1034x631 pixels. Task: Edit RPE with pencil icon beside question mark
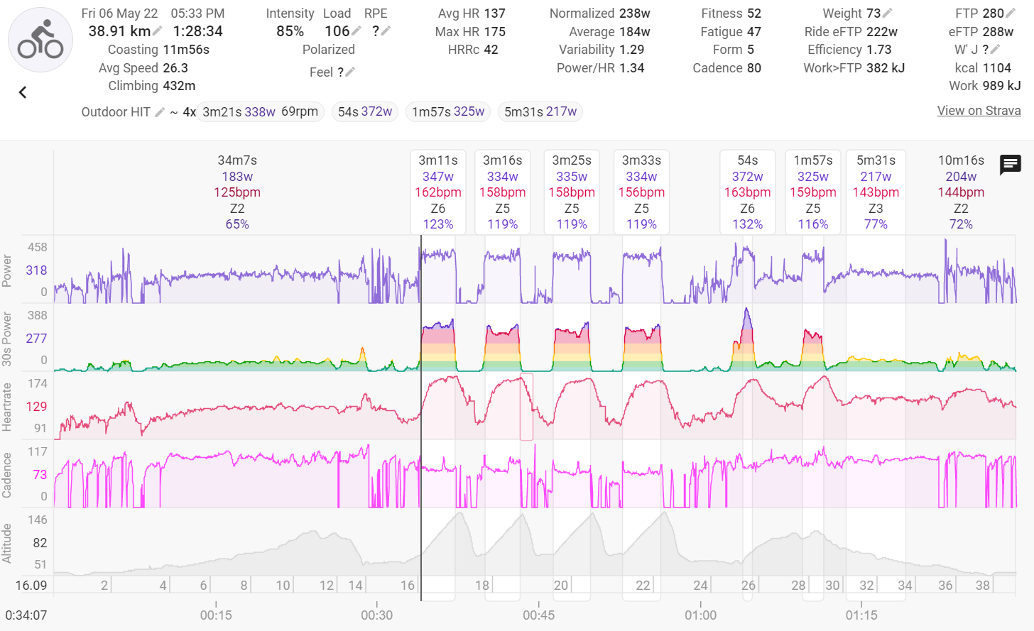[x=386, y=31]
